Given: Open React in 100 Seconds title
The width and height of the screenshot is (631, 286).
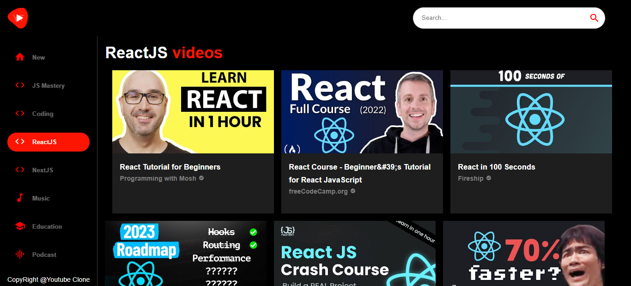Looking at the screenshot, I should point(497,167).
